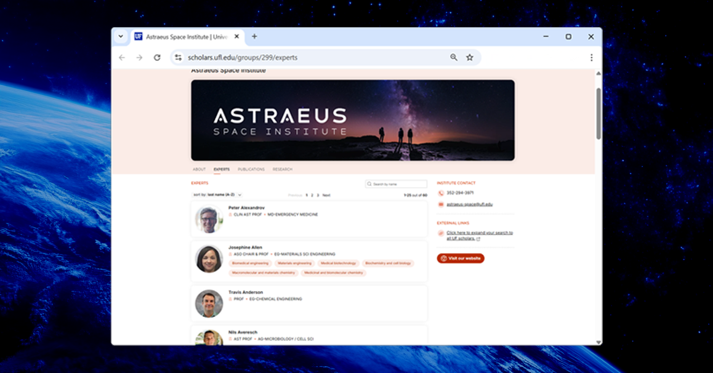Open Peter Alexandrov's profile photo
The width and height of the screenshot is (713, 373).
click(x=209, y=220)
